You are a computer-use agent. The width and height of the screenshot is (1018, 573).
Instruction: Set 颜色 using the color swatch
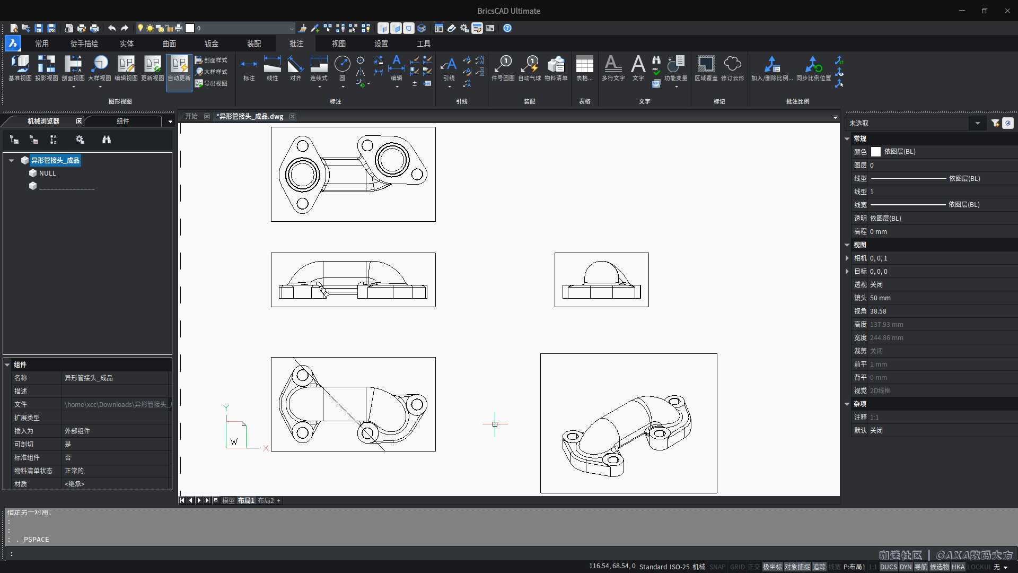point(876,151)
